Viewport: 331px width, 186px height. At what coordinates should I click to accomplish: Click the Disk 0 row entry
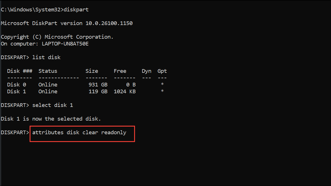[85, 85]
